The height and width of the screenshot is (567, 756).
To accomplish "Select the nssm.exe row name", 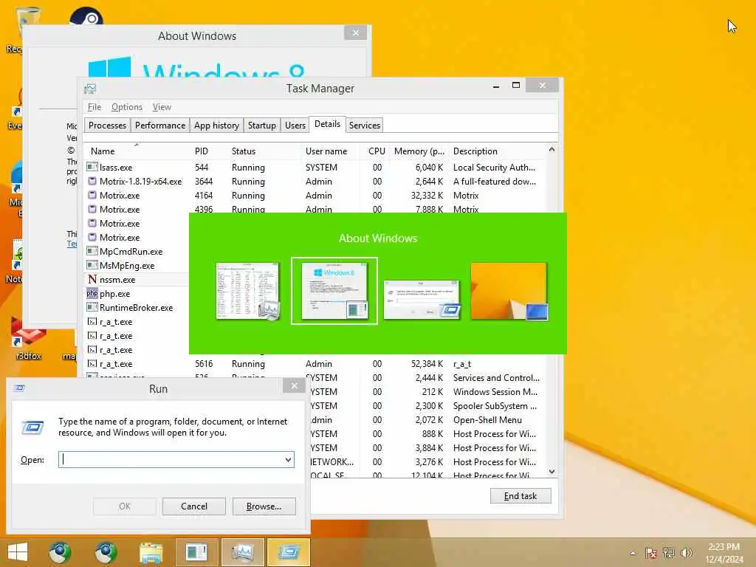I will (117, 280).
